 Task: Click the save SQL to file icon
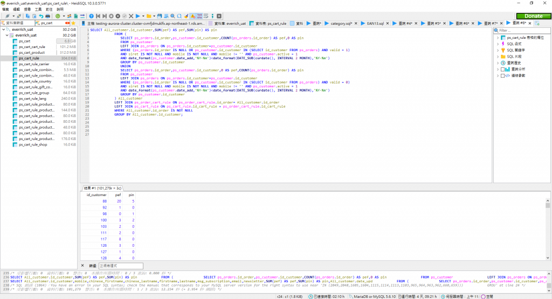(x=160, y=16)
